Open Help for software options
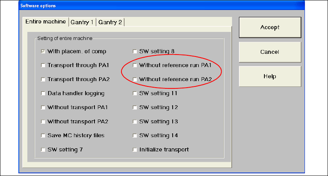This screenshot has width=328, height=176. coord(270,76)
